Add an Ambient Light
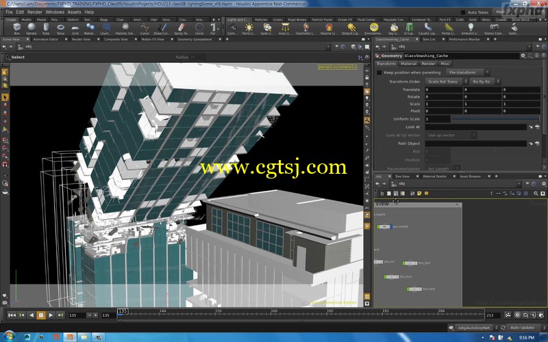Screen dimensions: 548x342 click(471, 29)
